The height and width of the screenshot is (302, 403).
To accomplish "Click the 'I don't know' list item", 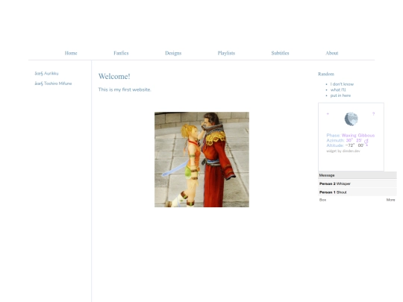I will point(342,84).
